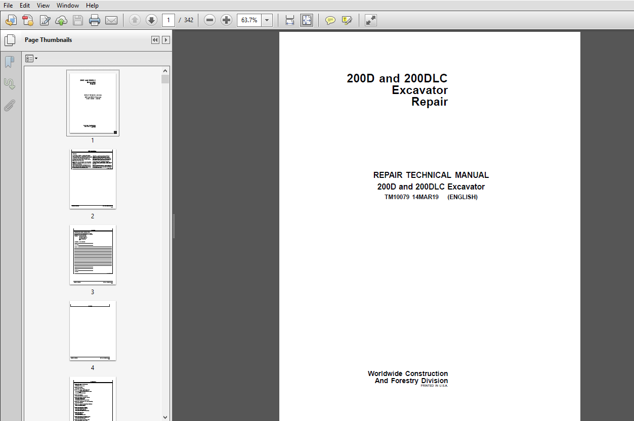Click the cloud upload icon

(61, 20)
